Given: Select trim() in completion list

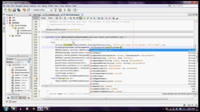Looking at the screenshot, I should point(143,84).
